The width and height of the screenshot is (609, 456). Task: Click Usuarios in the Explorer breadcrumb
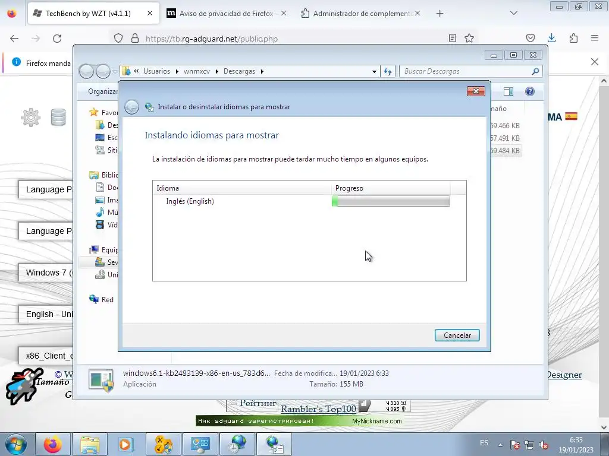(156, 71)
